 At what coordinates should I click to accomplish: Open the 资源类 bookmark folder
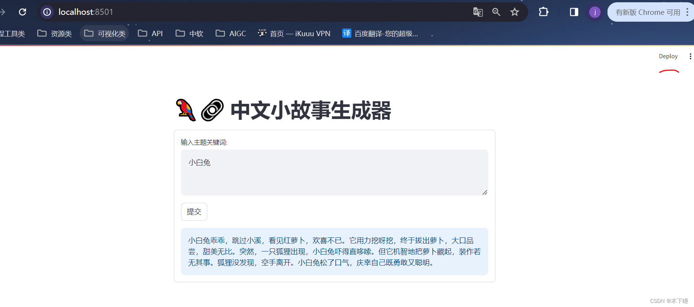(54, 33)
